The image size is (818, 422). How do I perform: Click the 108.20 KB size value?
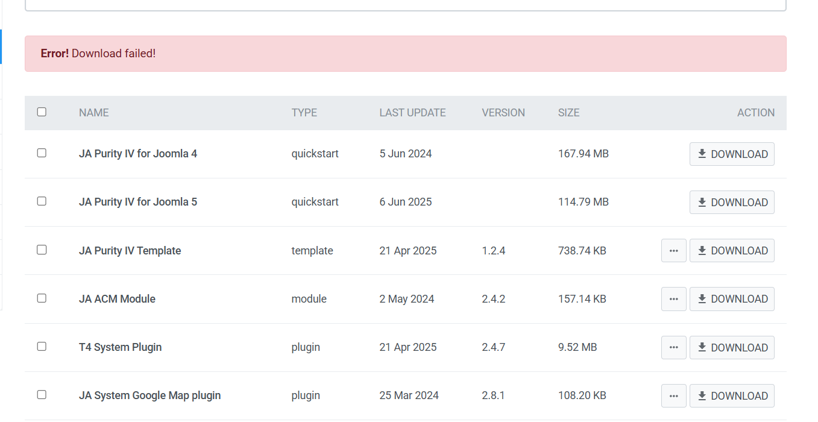point(582,395)
